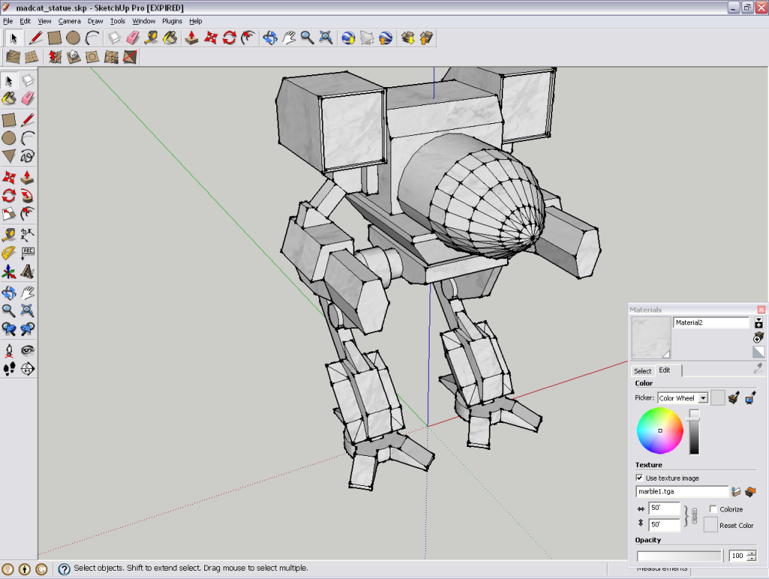
Task: Choose the Follow Me tool
Action: [28, 195]
